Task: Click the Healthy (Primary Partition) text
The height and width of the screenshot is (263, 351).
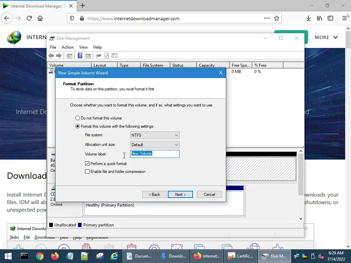Action: coord(110,205)
